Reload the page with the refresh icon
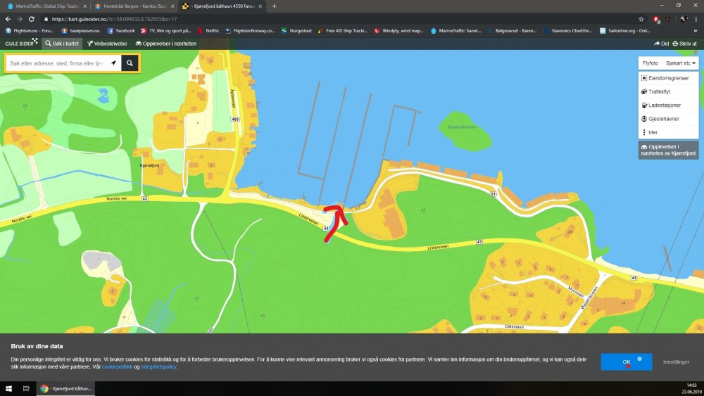Image resolution: width=704 pixels, height=396 pixels. pos(32,19)
